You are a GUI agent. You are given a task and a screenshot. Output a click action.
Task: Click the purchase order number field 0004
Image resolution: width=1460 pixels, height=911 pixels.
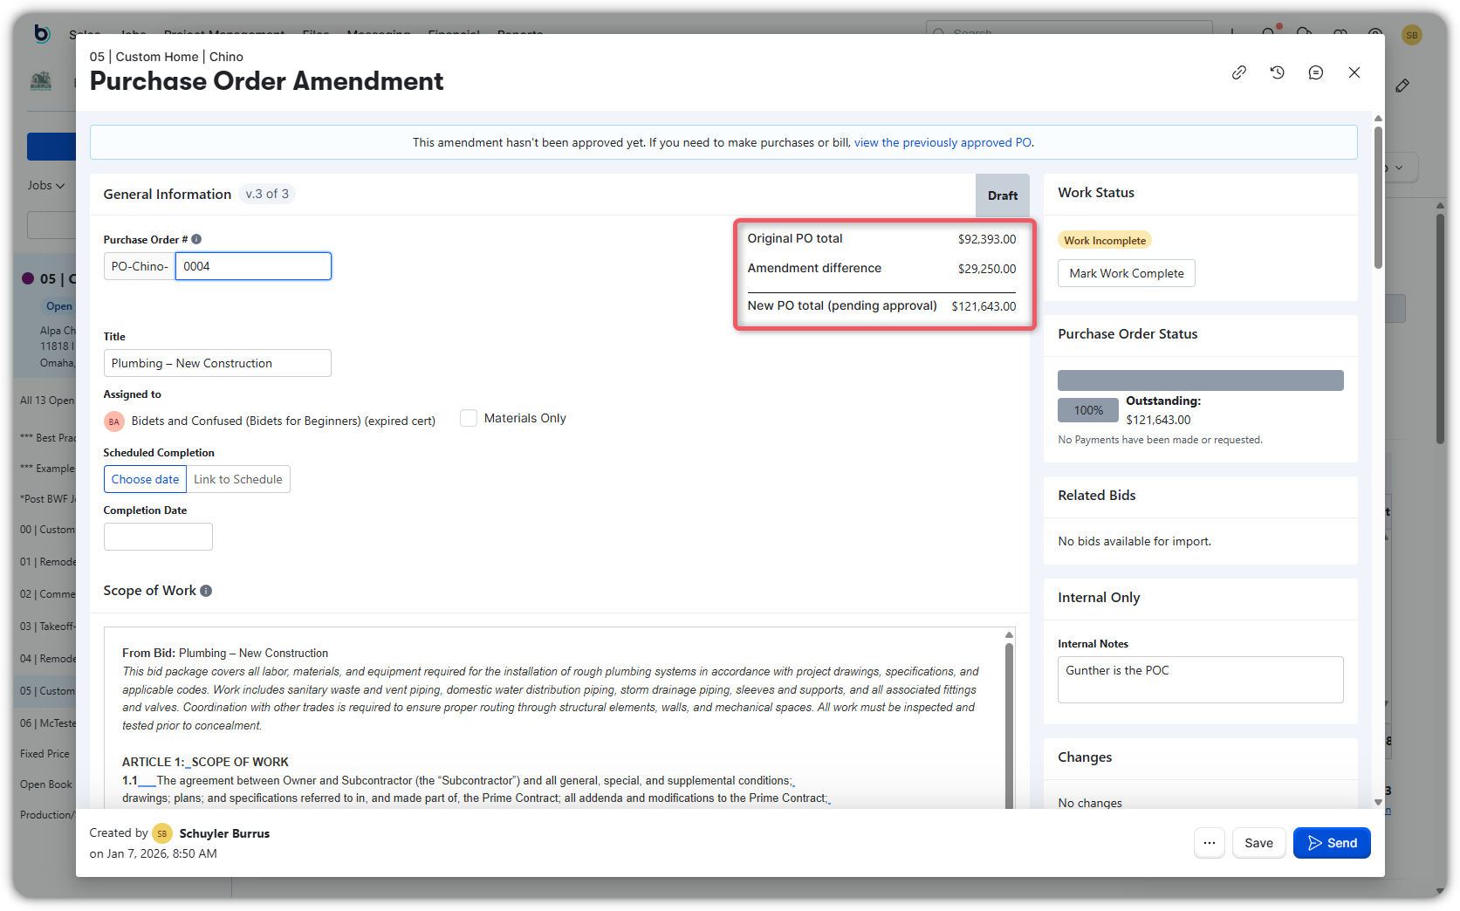253,266
